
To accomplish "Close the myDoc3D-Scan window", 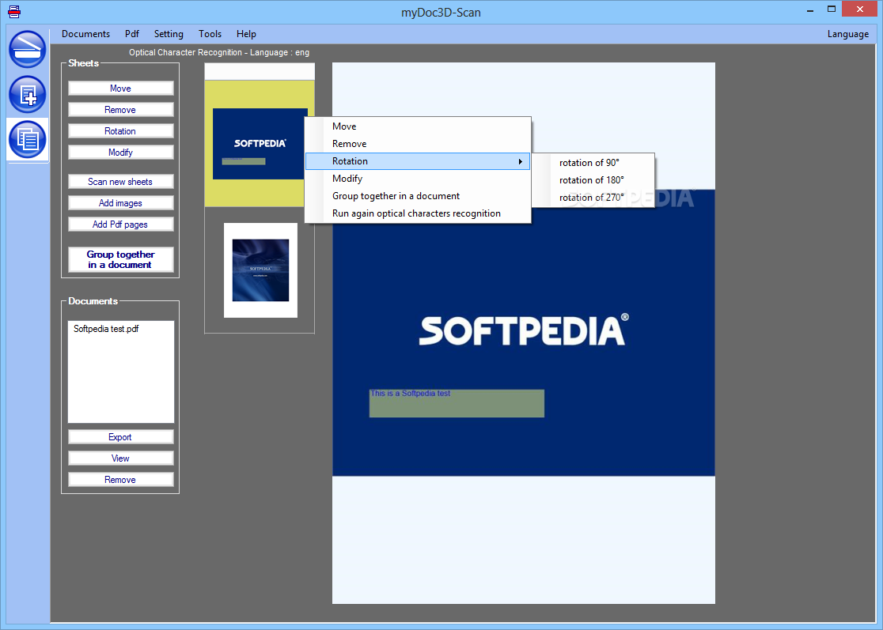I will click(860, 9).
